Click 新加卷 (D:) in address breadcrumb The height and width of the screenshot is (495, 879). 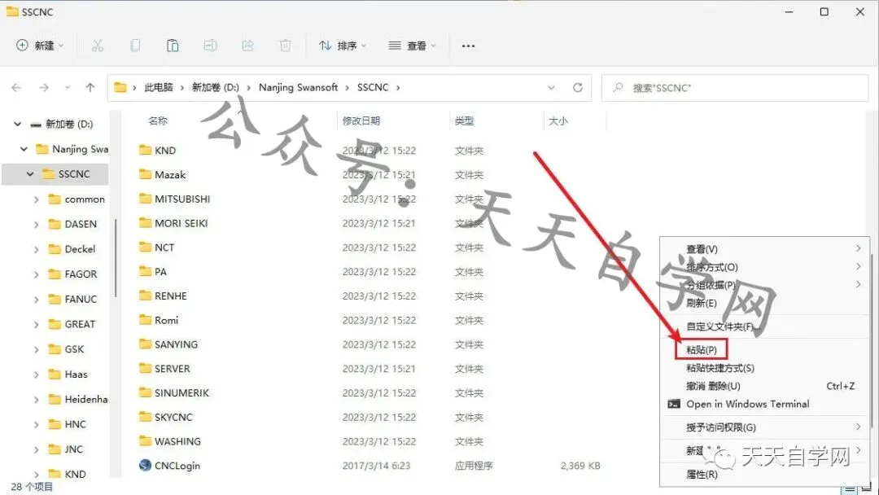click(x=215, y=87)
